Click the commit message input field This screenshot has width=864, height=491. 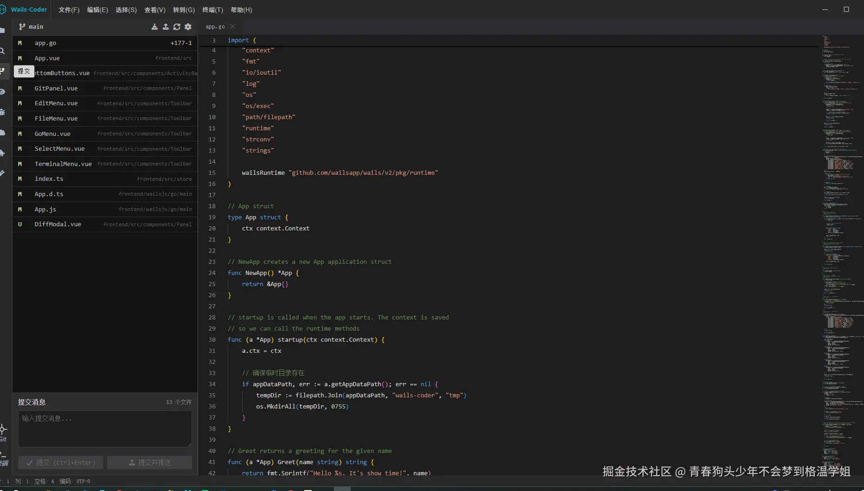click(105, 428)
